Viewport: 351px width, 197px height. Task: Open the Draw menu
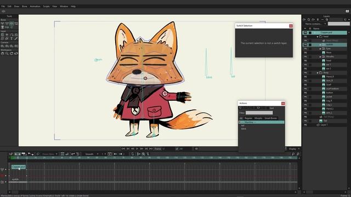(x=16, y=6)
